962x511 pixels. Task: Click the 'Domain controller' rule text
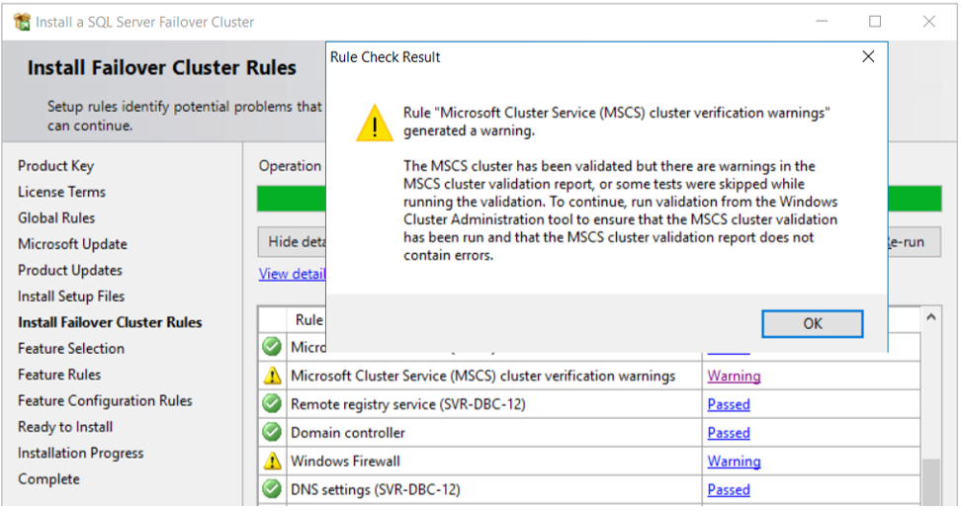coord(348,433)
